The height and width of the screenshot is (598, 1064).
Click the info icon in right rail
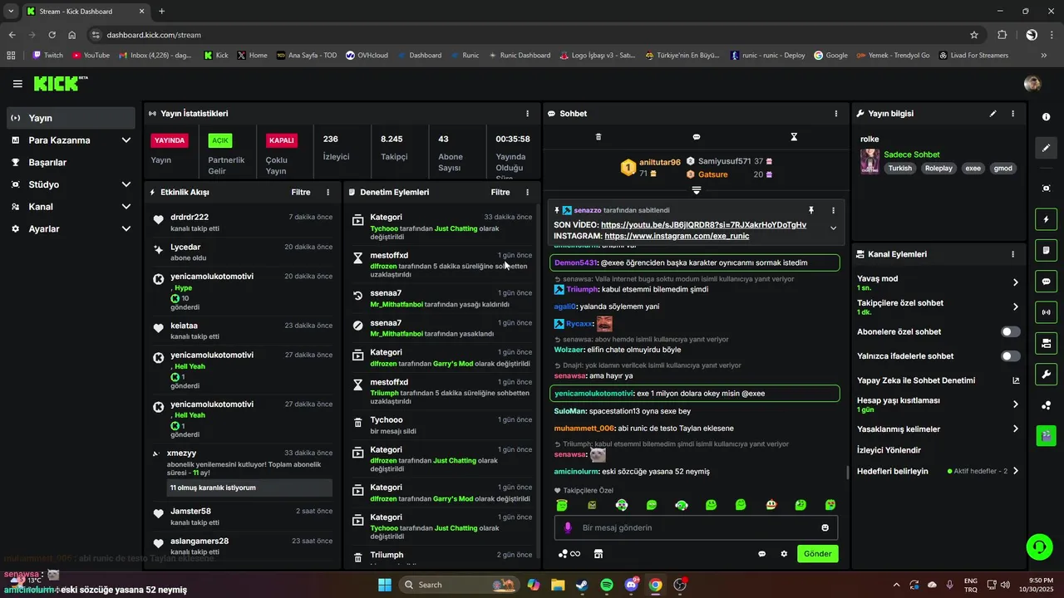click(x=1046, y=117)
